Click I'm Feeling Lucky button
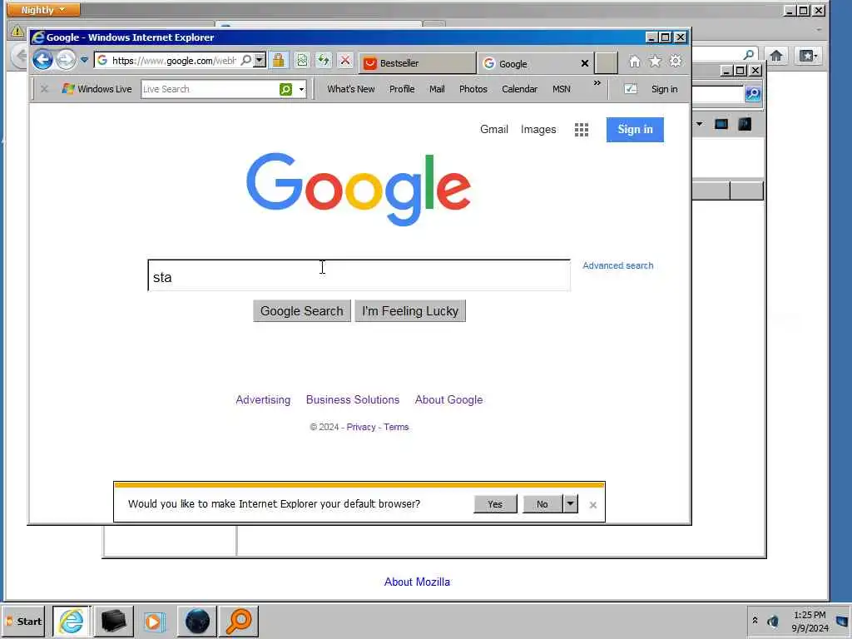The image size is (852, 639). coord(410,311)
